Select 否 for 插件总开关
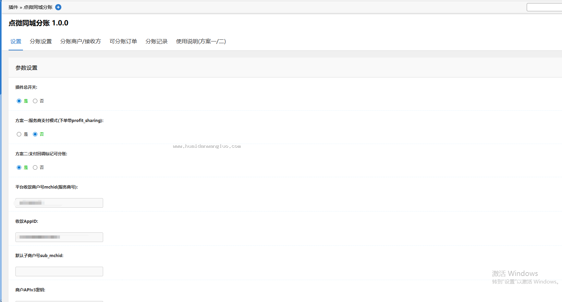This screenshot has height=302, width=562. tap(35, 101)
